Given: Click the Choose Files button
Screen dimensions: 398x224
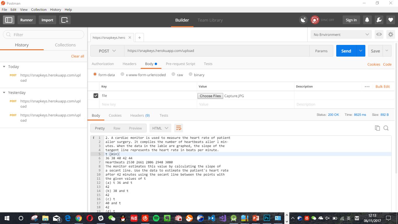Looking at the screenshot, I should (210, 96).
